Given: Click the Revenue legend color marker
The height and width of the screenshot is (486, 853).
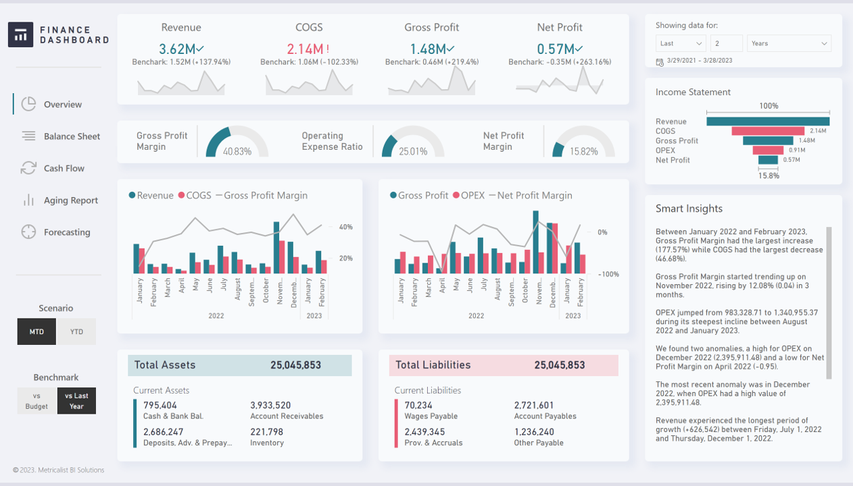Looking at the screenshot, I should click(x=132, y=196).
